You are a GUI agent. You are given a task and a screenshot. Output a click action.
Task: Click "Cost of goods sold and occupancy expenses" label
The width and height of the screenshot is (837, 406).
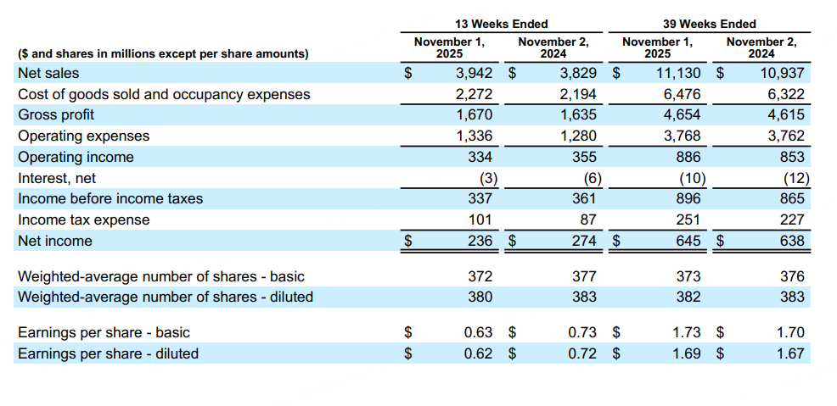coord(164,94)
